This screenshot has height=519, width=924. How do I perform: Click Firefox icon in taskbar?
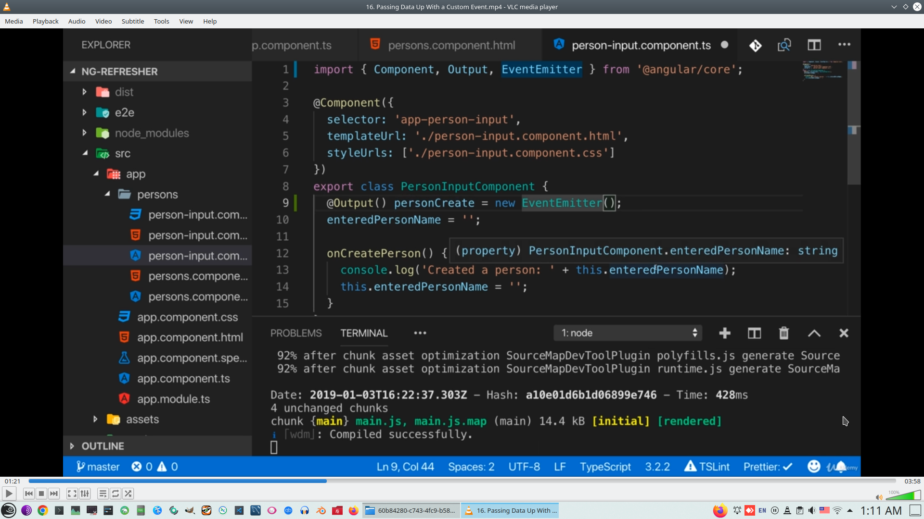click(x=354, y=510)
